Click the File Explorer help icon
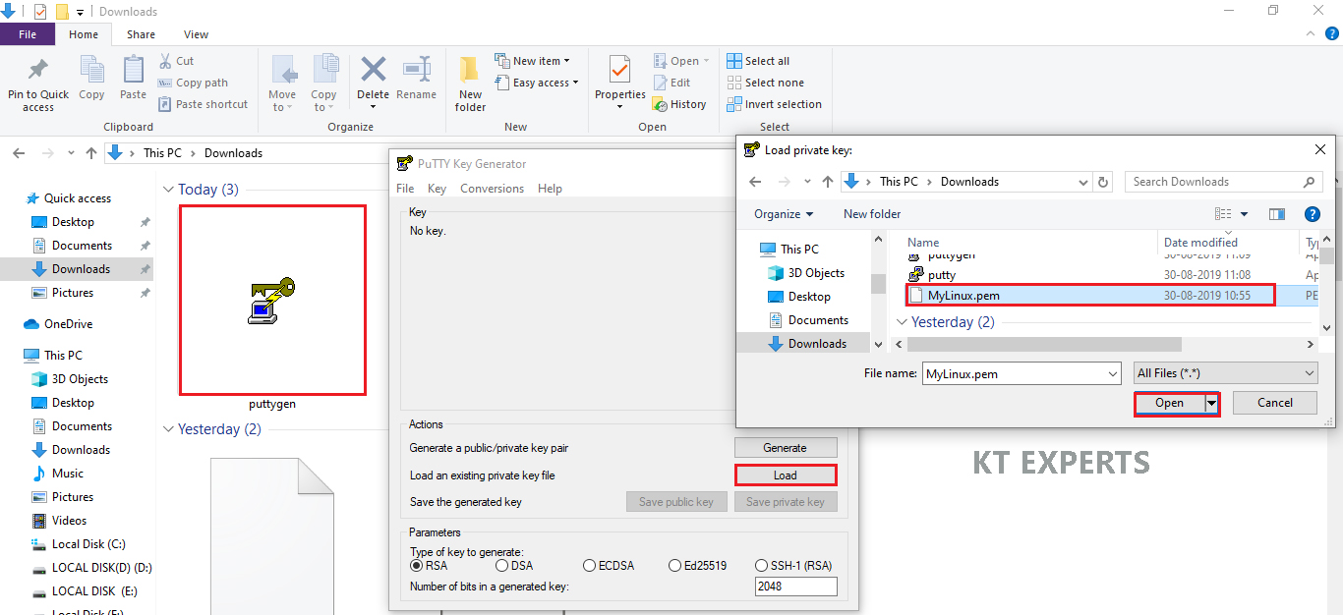1343x615 pixels. [1332, 33]
